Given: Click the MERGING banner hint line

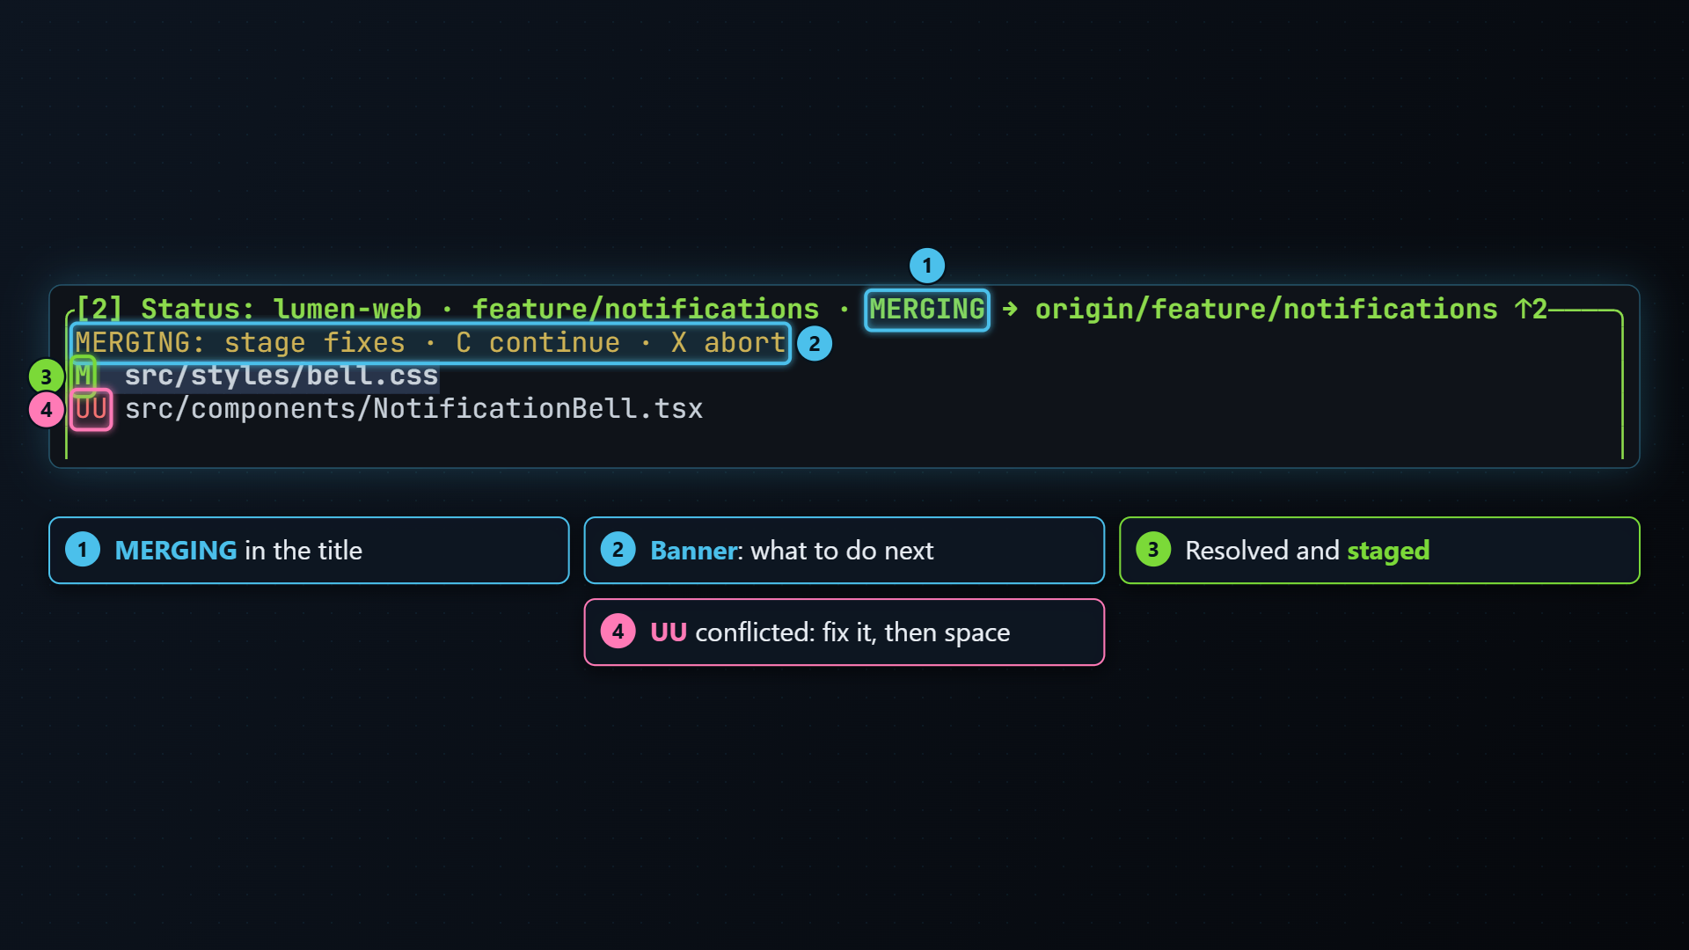Looking at the screenshot, I should point(430,343).
